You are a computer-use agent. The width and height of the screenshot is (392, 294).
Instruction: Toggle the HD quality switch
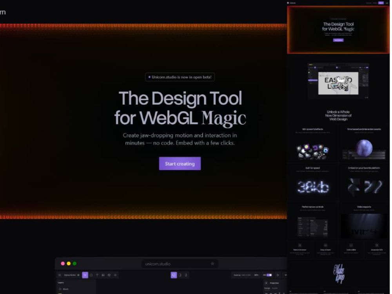[269, 275]
